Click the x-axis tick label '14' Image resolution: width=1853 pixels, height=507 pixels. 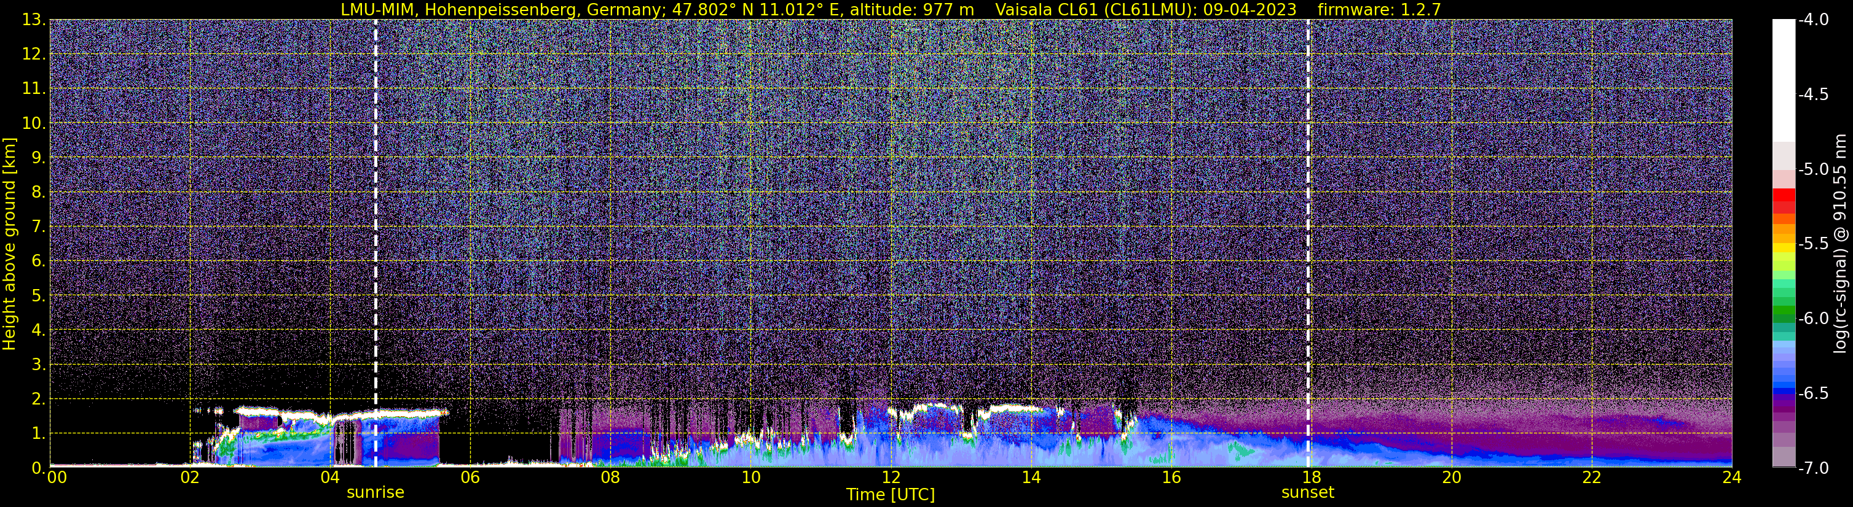(x=1031, y=478)
